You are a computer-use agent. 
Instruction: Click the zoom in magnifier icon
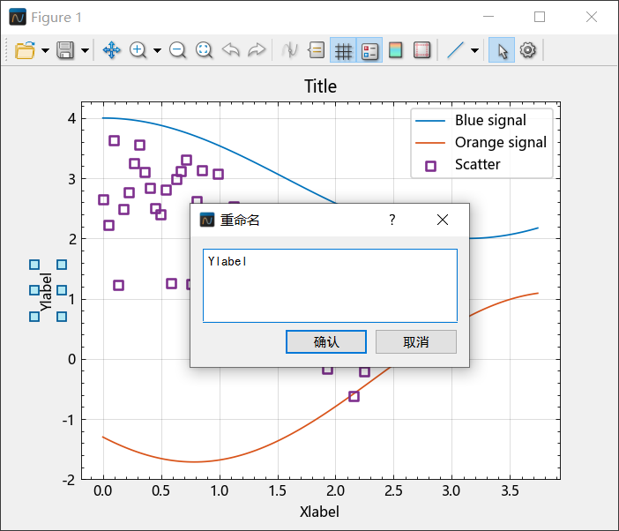[138, 50]
